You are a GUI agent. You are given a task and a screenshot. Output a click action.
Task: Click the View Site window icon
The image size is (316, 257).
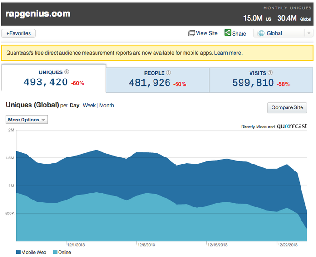[191, 33]
